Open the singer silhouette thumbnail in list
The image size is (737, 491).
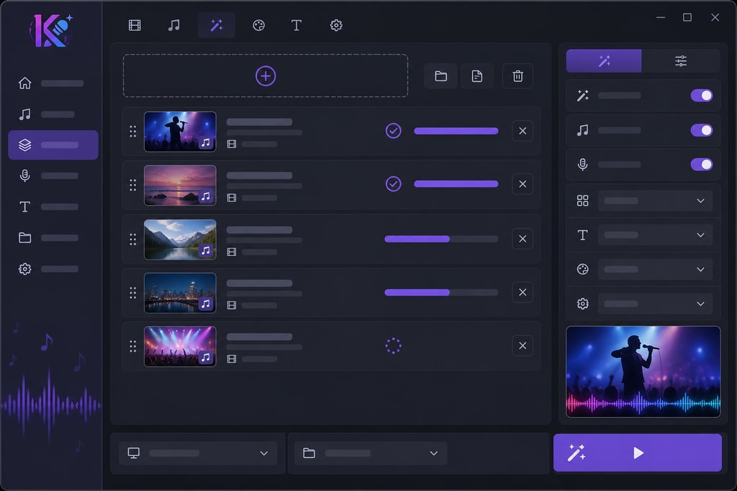180,132
